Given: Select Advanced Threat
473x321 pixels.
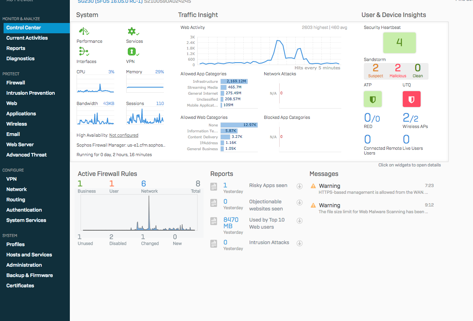Looking at the screenshot, I should click(27, 155).
